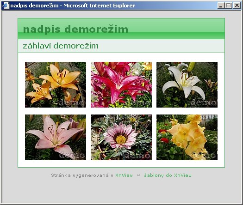Click the window title bar text
Image resolution: width=243 pixels, height=205 pixels.
click(73, 6)
